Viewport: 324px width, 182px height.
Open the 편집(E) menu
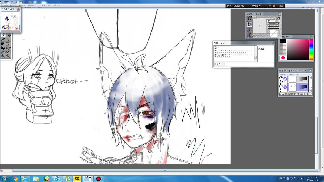[x=13, y=5]
